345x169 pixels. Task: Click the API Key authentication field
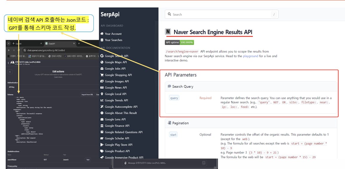[x=53, y=87]
